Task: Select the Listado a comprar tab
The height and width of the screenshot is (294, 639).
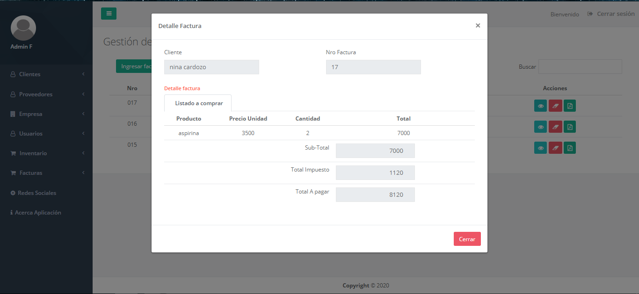Action: [198, 103]
